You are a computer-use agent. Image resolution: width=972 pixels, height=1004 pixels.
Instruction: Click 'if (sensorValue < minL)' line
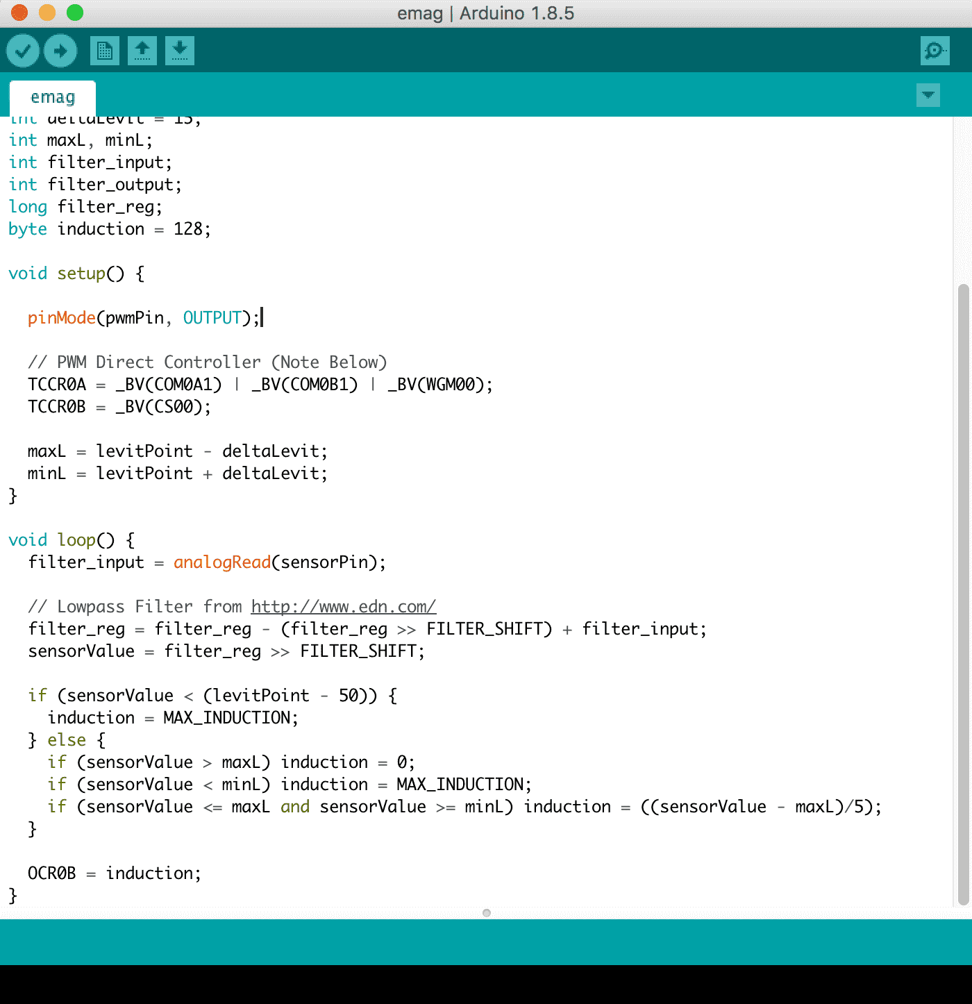click(290, 785)
